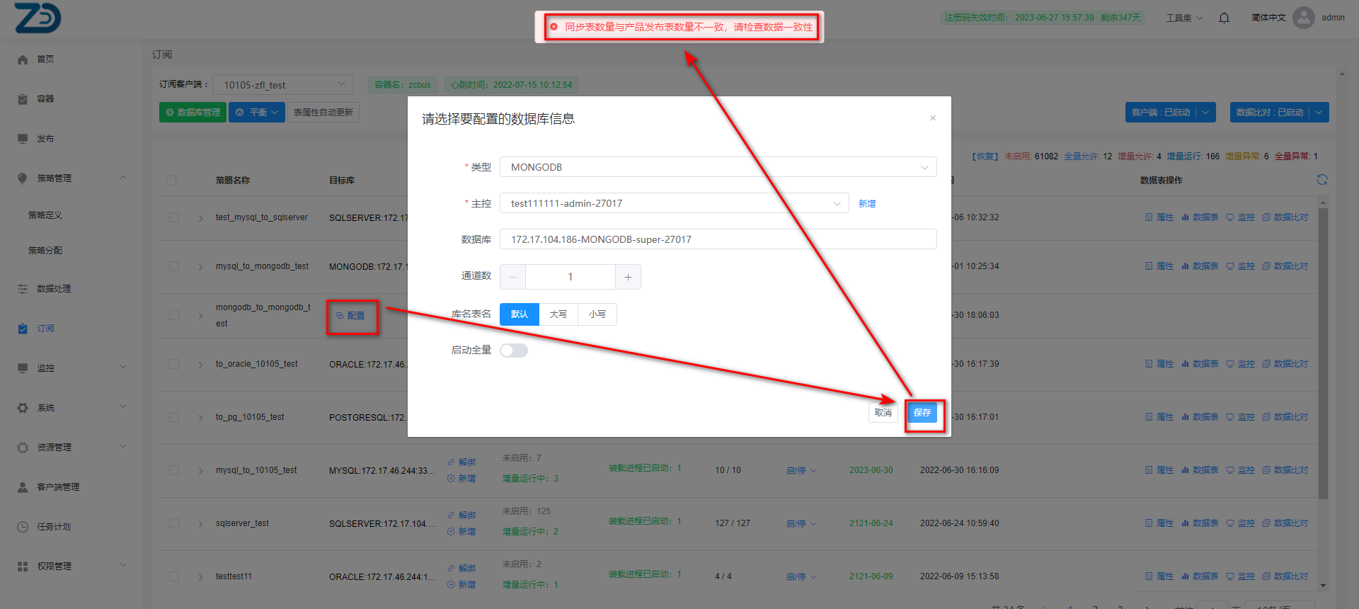Close the database configuration dialog
The height and width of the screenshot is (609, 1359).
click(x=932, y=118)
